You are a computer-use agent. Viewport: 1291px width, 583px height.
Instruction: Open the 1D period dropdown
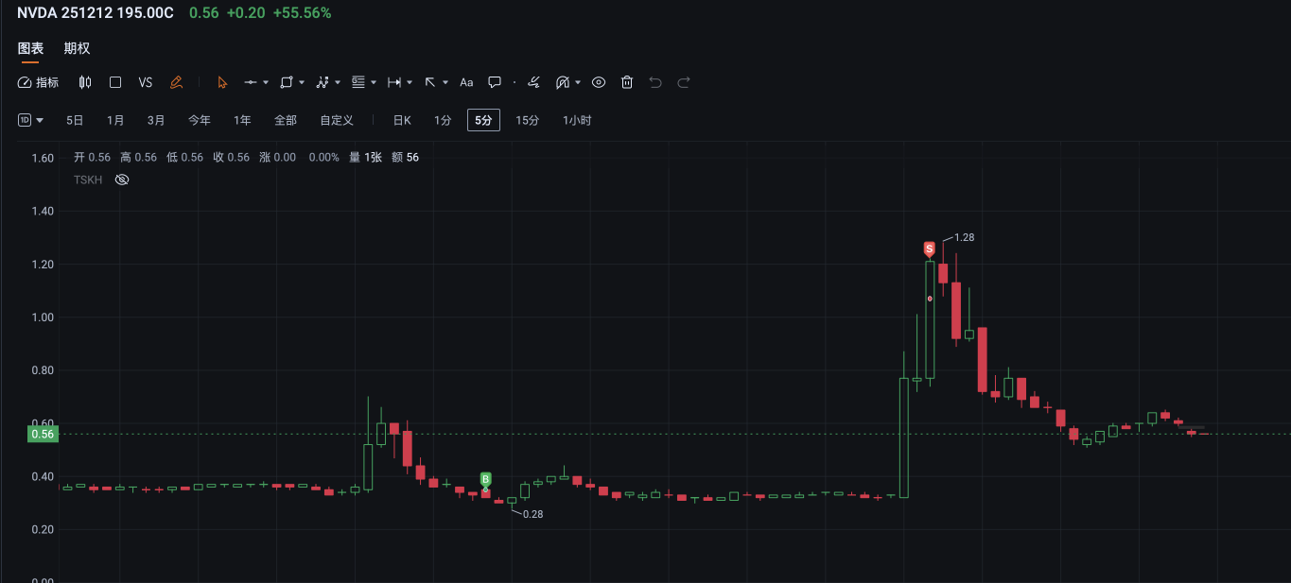tap(31, 120)
